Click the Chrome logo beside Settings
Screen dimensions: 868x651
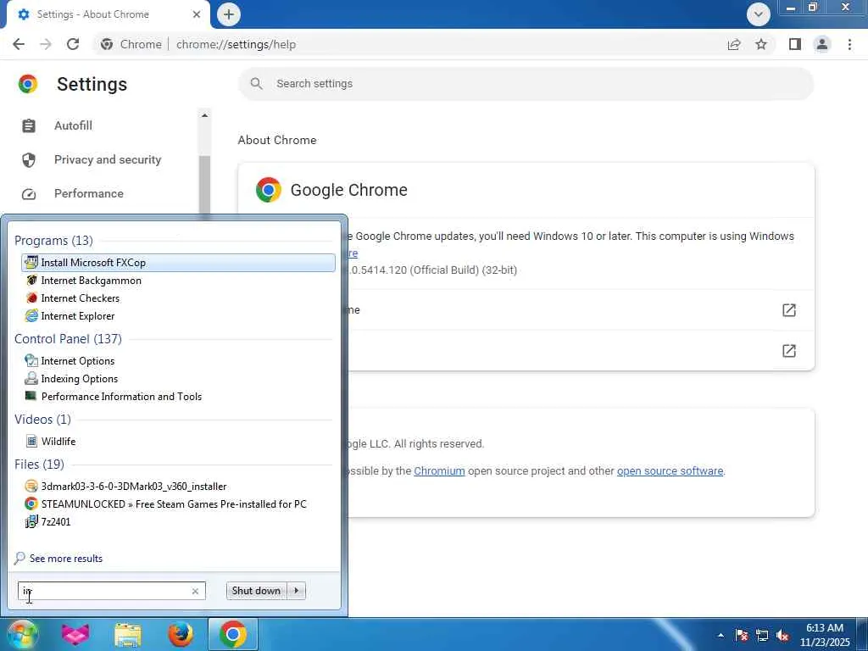click(x=28, y=84)
